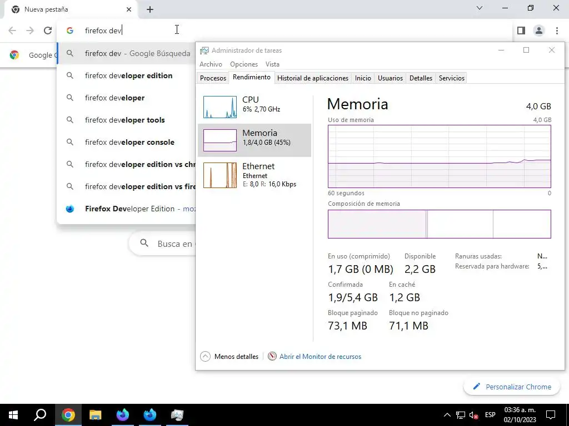569x426 pixels.
Task: Click the Resource Monitor icon next to the link
Action: (272, 356)
